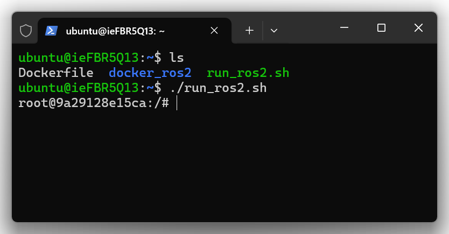Select the ubuntu@ieFBR5Q13: ~ tab title

pyautogui.click(x=115, y=31)
